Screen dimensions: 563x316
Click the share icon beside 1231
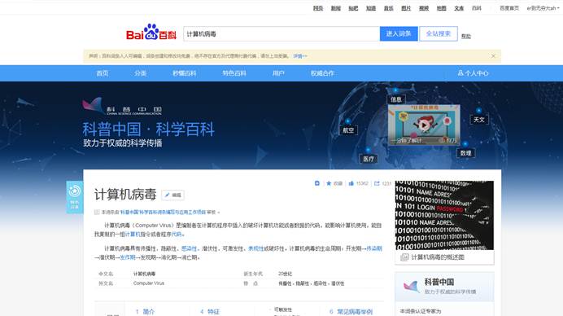[x=377, y=183]
